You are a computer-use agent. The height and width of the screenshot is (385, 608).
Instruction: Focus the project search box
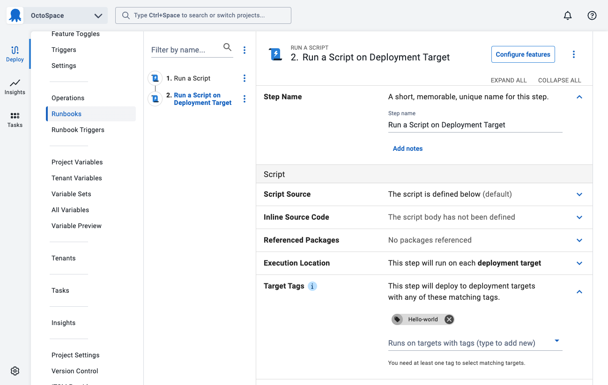point(203,15)
